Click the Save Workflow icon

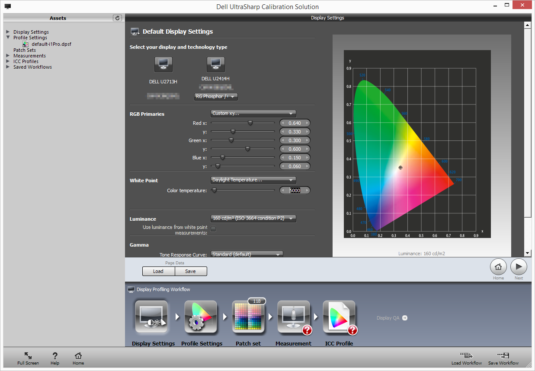503,355
